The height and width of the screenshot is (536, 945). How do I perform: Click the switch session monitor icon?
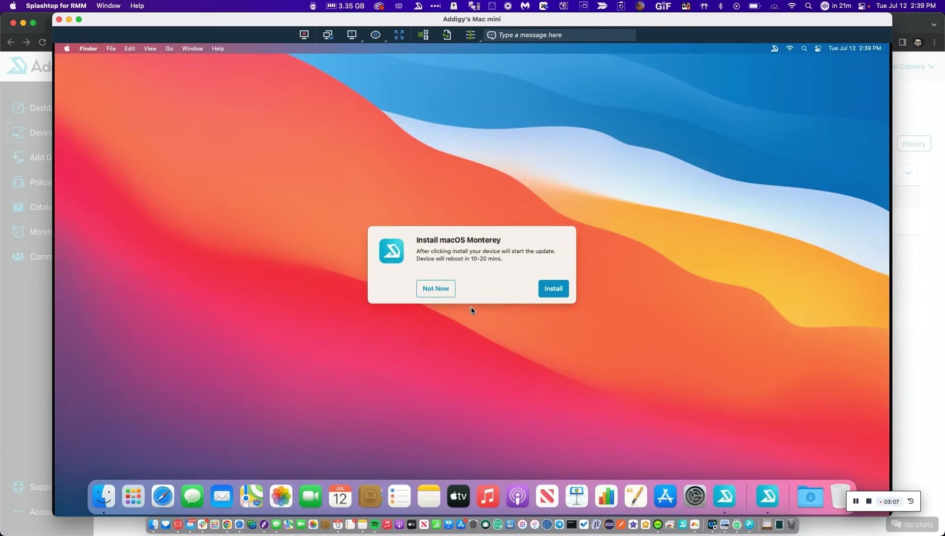pos(328,35)
